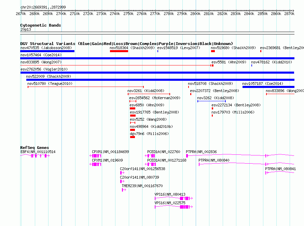The height and width of the screenshot is (226, 304).
Task: Click VPS16|NM_022575 gene label
Action: [170, 203]
